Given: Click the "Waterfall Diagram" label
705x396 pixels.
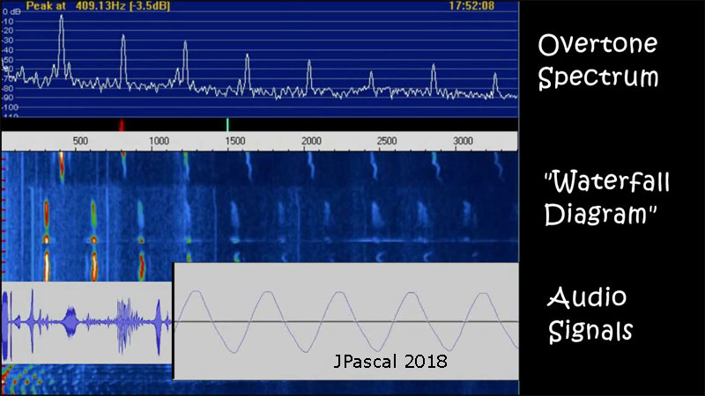Looking at the screenshot, I should (x=606, y=198).
